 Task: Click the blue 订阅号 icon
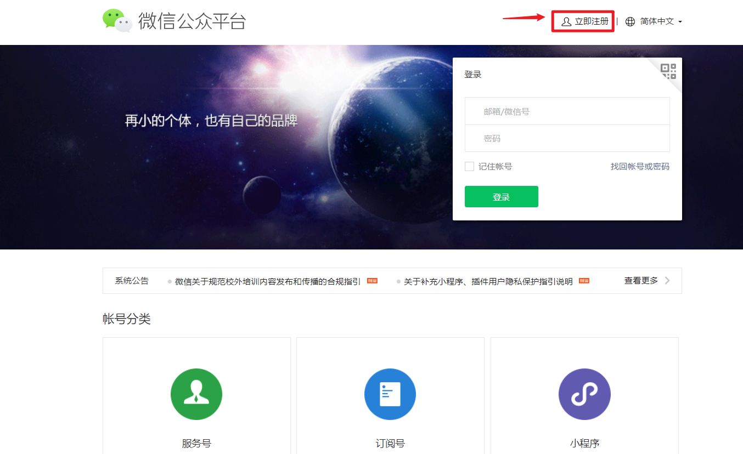[x=390, y=394]
